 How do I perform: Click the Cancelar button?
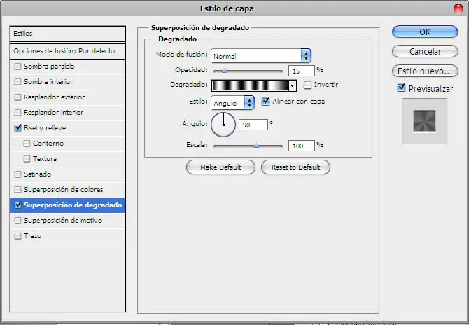[x=425, y=51]
